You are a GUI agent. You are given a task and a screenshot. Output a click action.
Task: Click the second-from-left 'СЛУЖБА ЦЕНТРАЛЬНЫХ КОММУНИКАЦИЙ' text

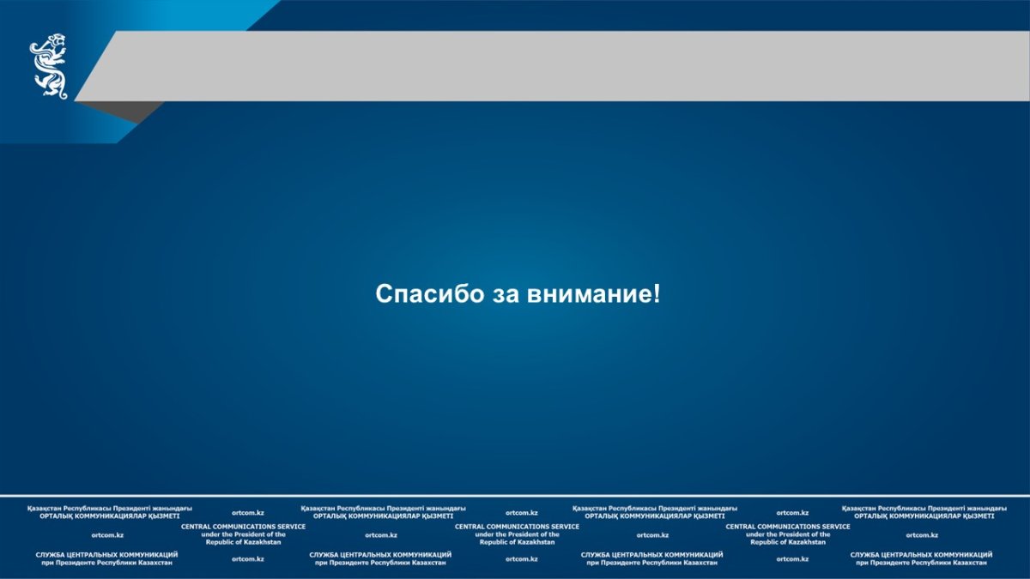pos(380,555)
